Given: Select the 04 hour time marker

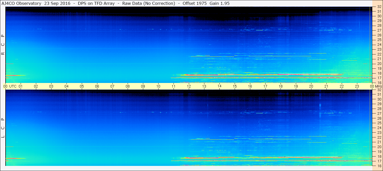Looking at the screenshot, I should coord(67,86).
